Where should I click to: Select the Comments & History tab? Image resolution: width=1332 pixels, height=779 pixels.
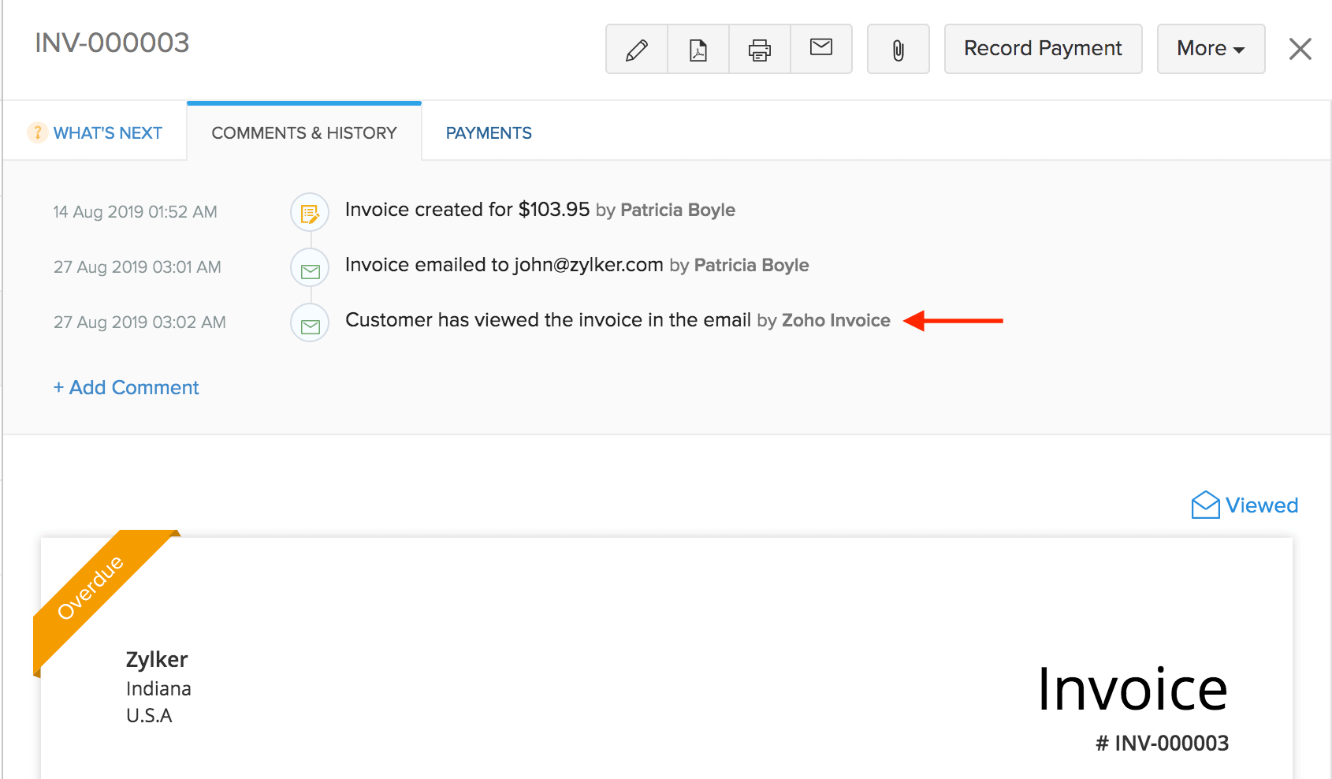(x=303, y=132)
